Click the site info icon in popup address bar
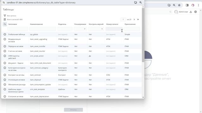 [3, 3]
